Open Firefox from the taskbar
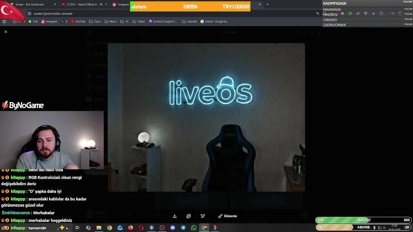 tap(130, 228)
